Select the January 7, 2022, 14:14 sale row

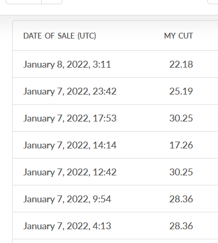(x=115, y=145)
